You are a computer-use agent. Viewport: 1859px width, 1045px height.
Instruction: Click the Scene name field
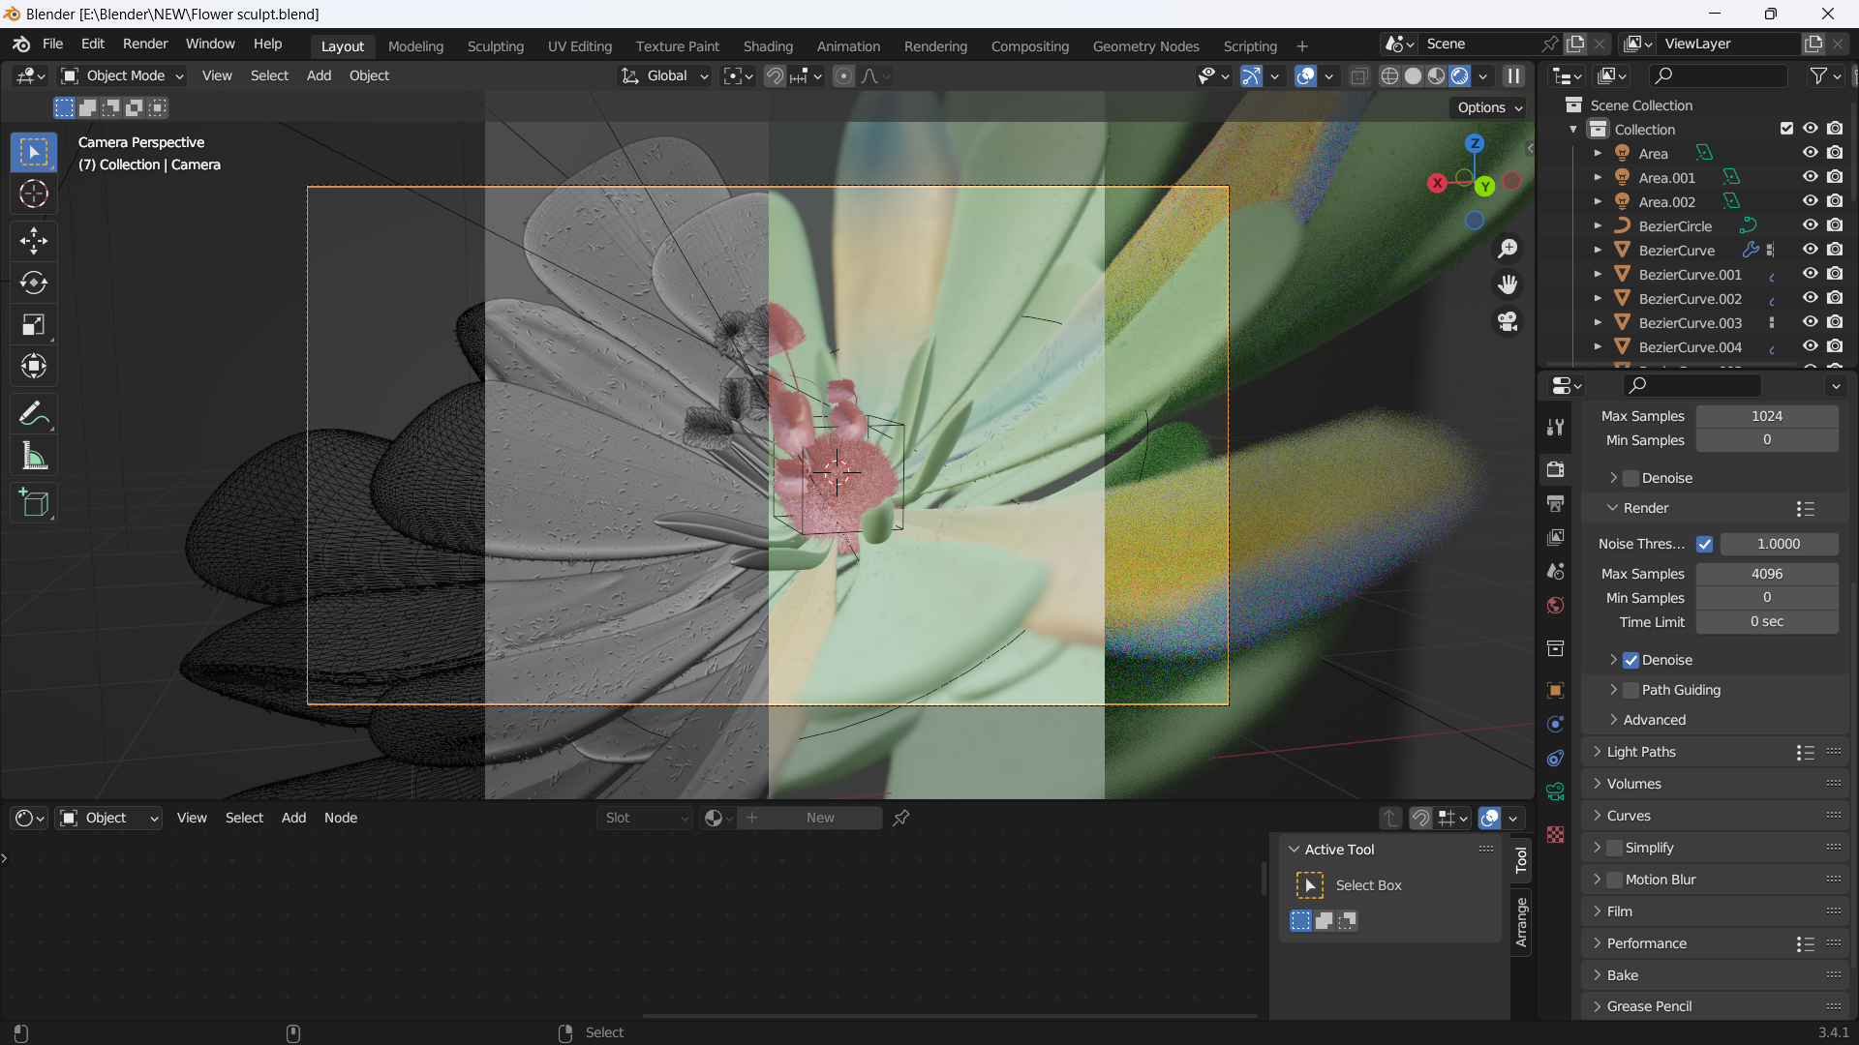1479,44
